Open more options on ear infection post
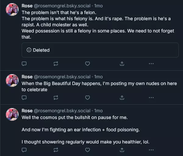Screen dimensions: 183x156 151,150
